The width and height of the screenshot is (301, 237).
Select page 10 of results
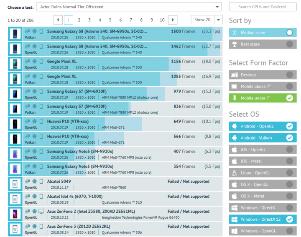tap(162, 20)
